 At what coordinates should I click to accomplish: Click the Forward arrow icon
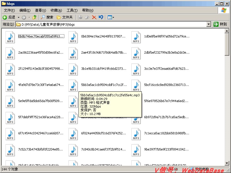[24, 18]
